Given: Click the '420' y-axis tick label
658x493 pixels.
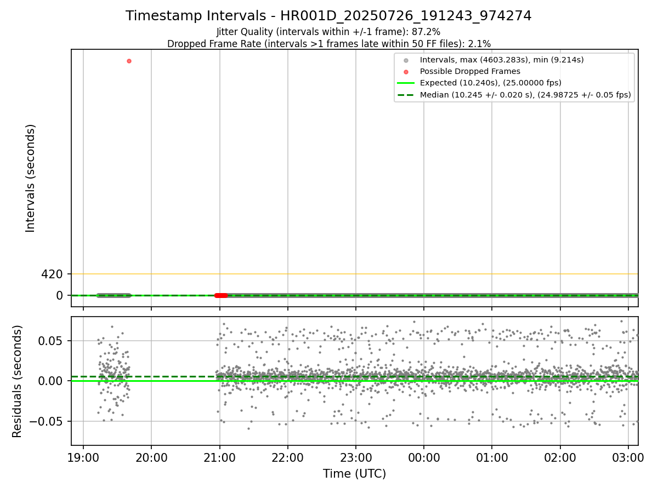Looking at the screenshot, I should click(52, 274).
